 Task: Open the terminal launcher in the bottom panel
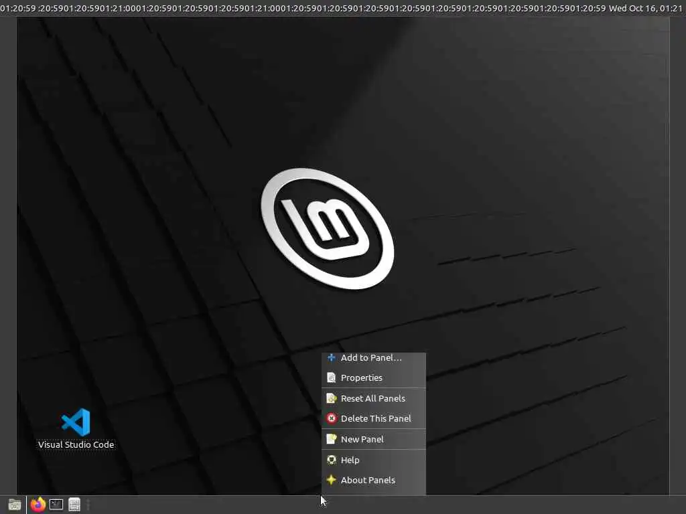(x=56, y=505)
